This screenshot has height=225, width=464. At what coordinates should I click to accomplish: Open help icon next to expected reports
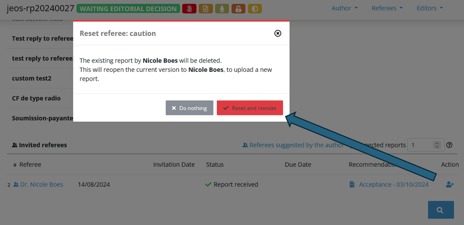click(449, 145)
